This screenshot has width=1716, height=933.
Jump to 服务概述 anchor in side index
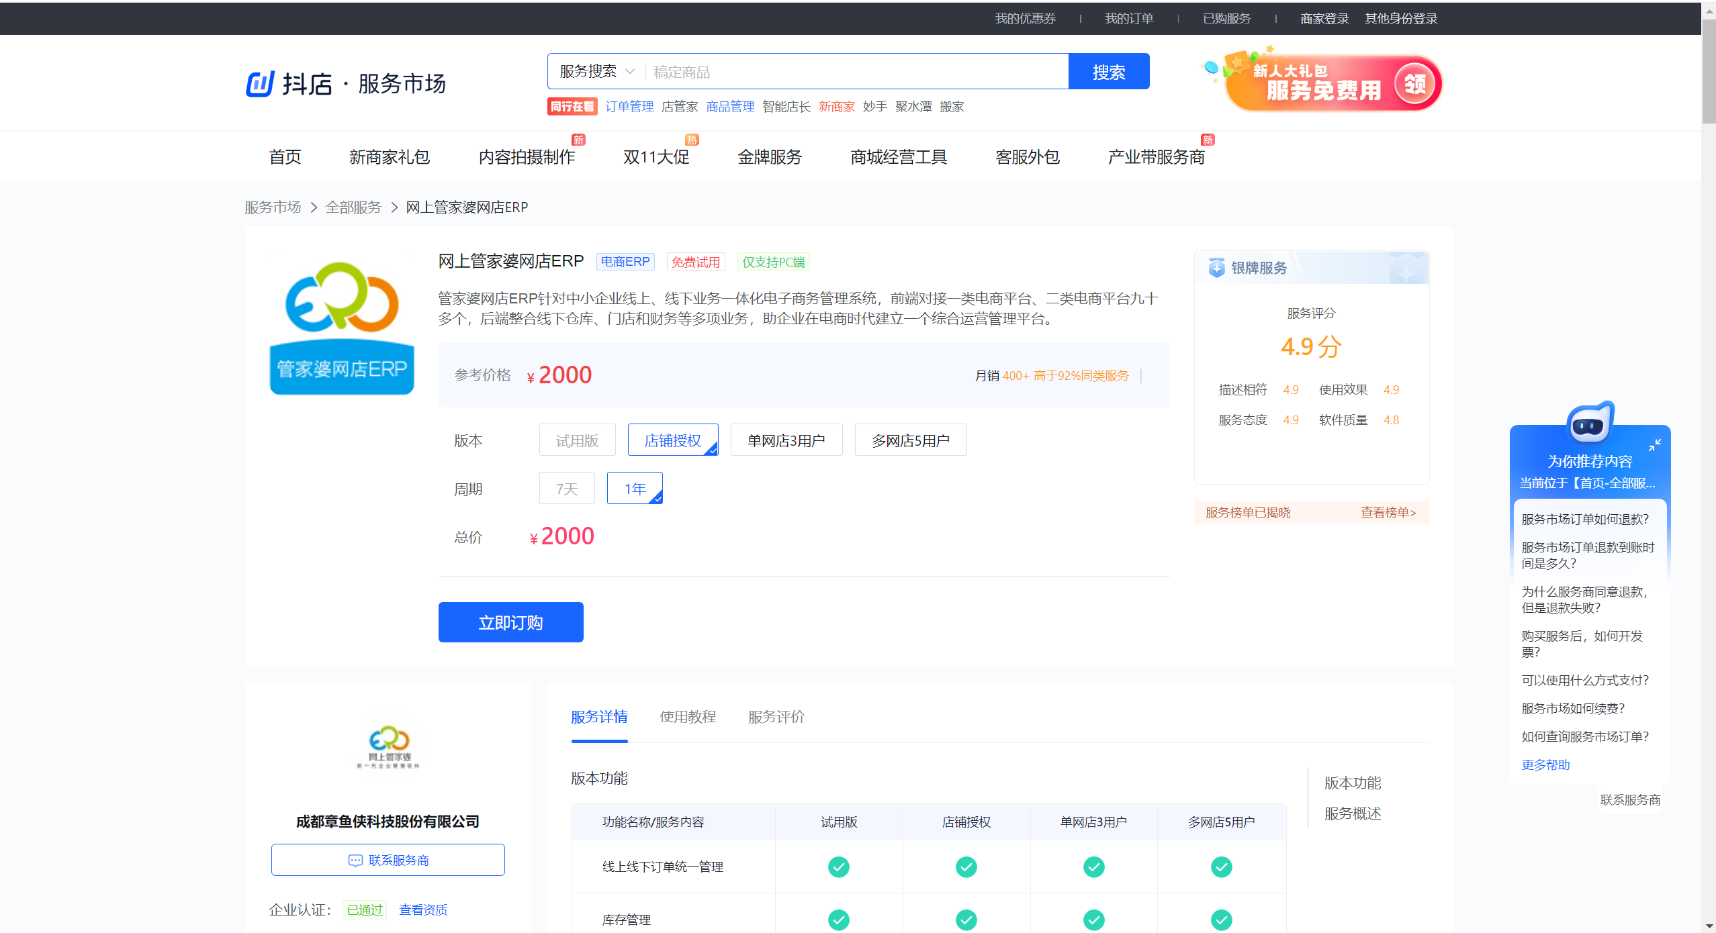click(x=1353, y=814)
